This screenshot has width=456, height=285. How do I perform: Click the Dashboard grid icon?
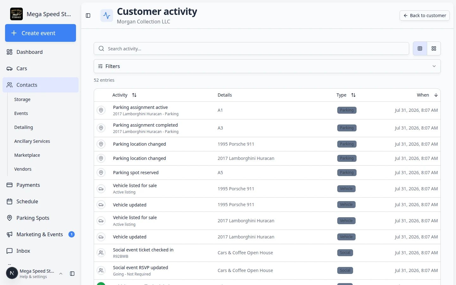pyautogui.click(x=9, y=52)
